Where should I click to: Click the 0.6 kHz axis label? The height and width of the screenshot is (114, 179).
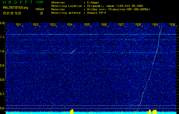click(x=2, y=108)
